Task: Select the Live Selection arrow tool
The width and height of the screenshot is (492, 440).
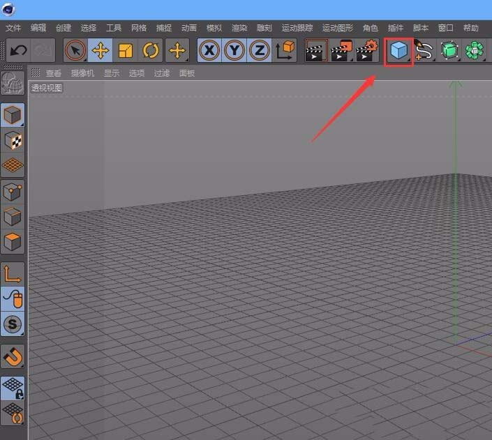Action: [75, 50]
